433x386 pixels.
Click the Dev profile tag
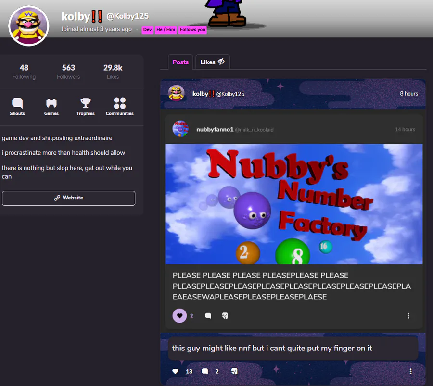148,30
